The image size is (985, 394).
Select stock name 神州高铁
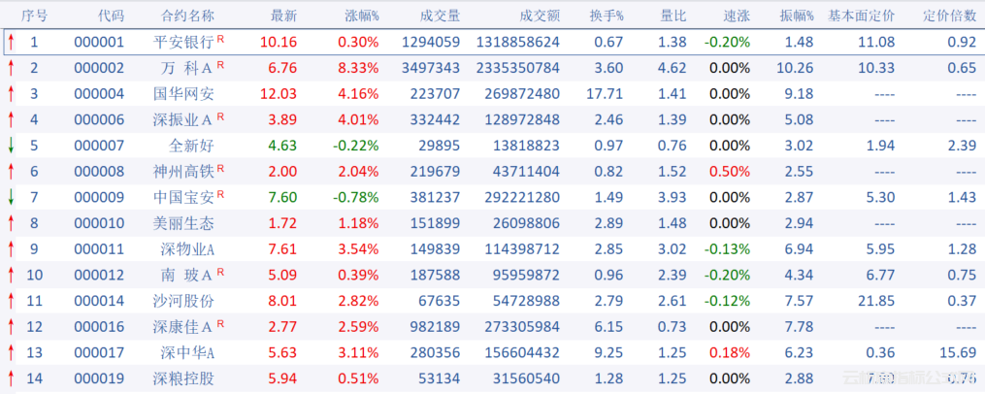(x=183, y=172)
